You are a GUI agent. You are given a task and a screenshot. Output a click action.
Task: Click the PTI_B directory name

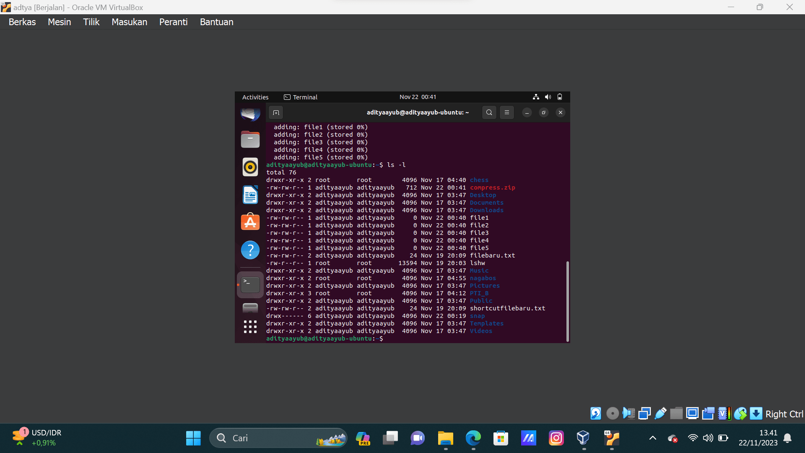[x=479, y=293]
